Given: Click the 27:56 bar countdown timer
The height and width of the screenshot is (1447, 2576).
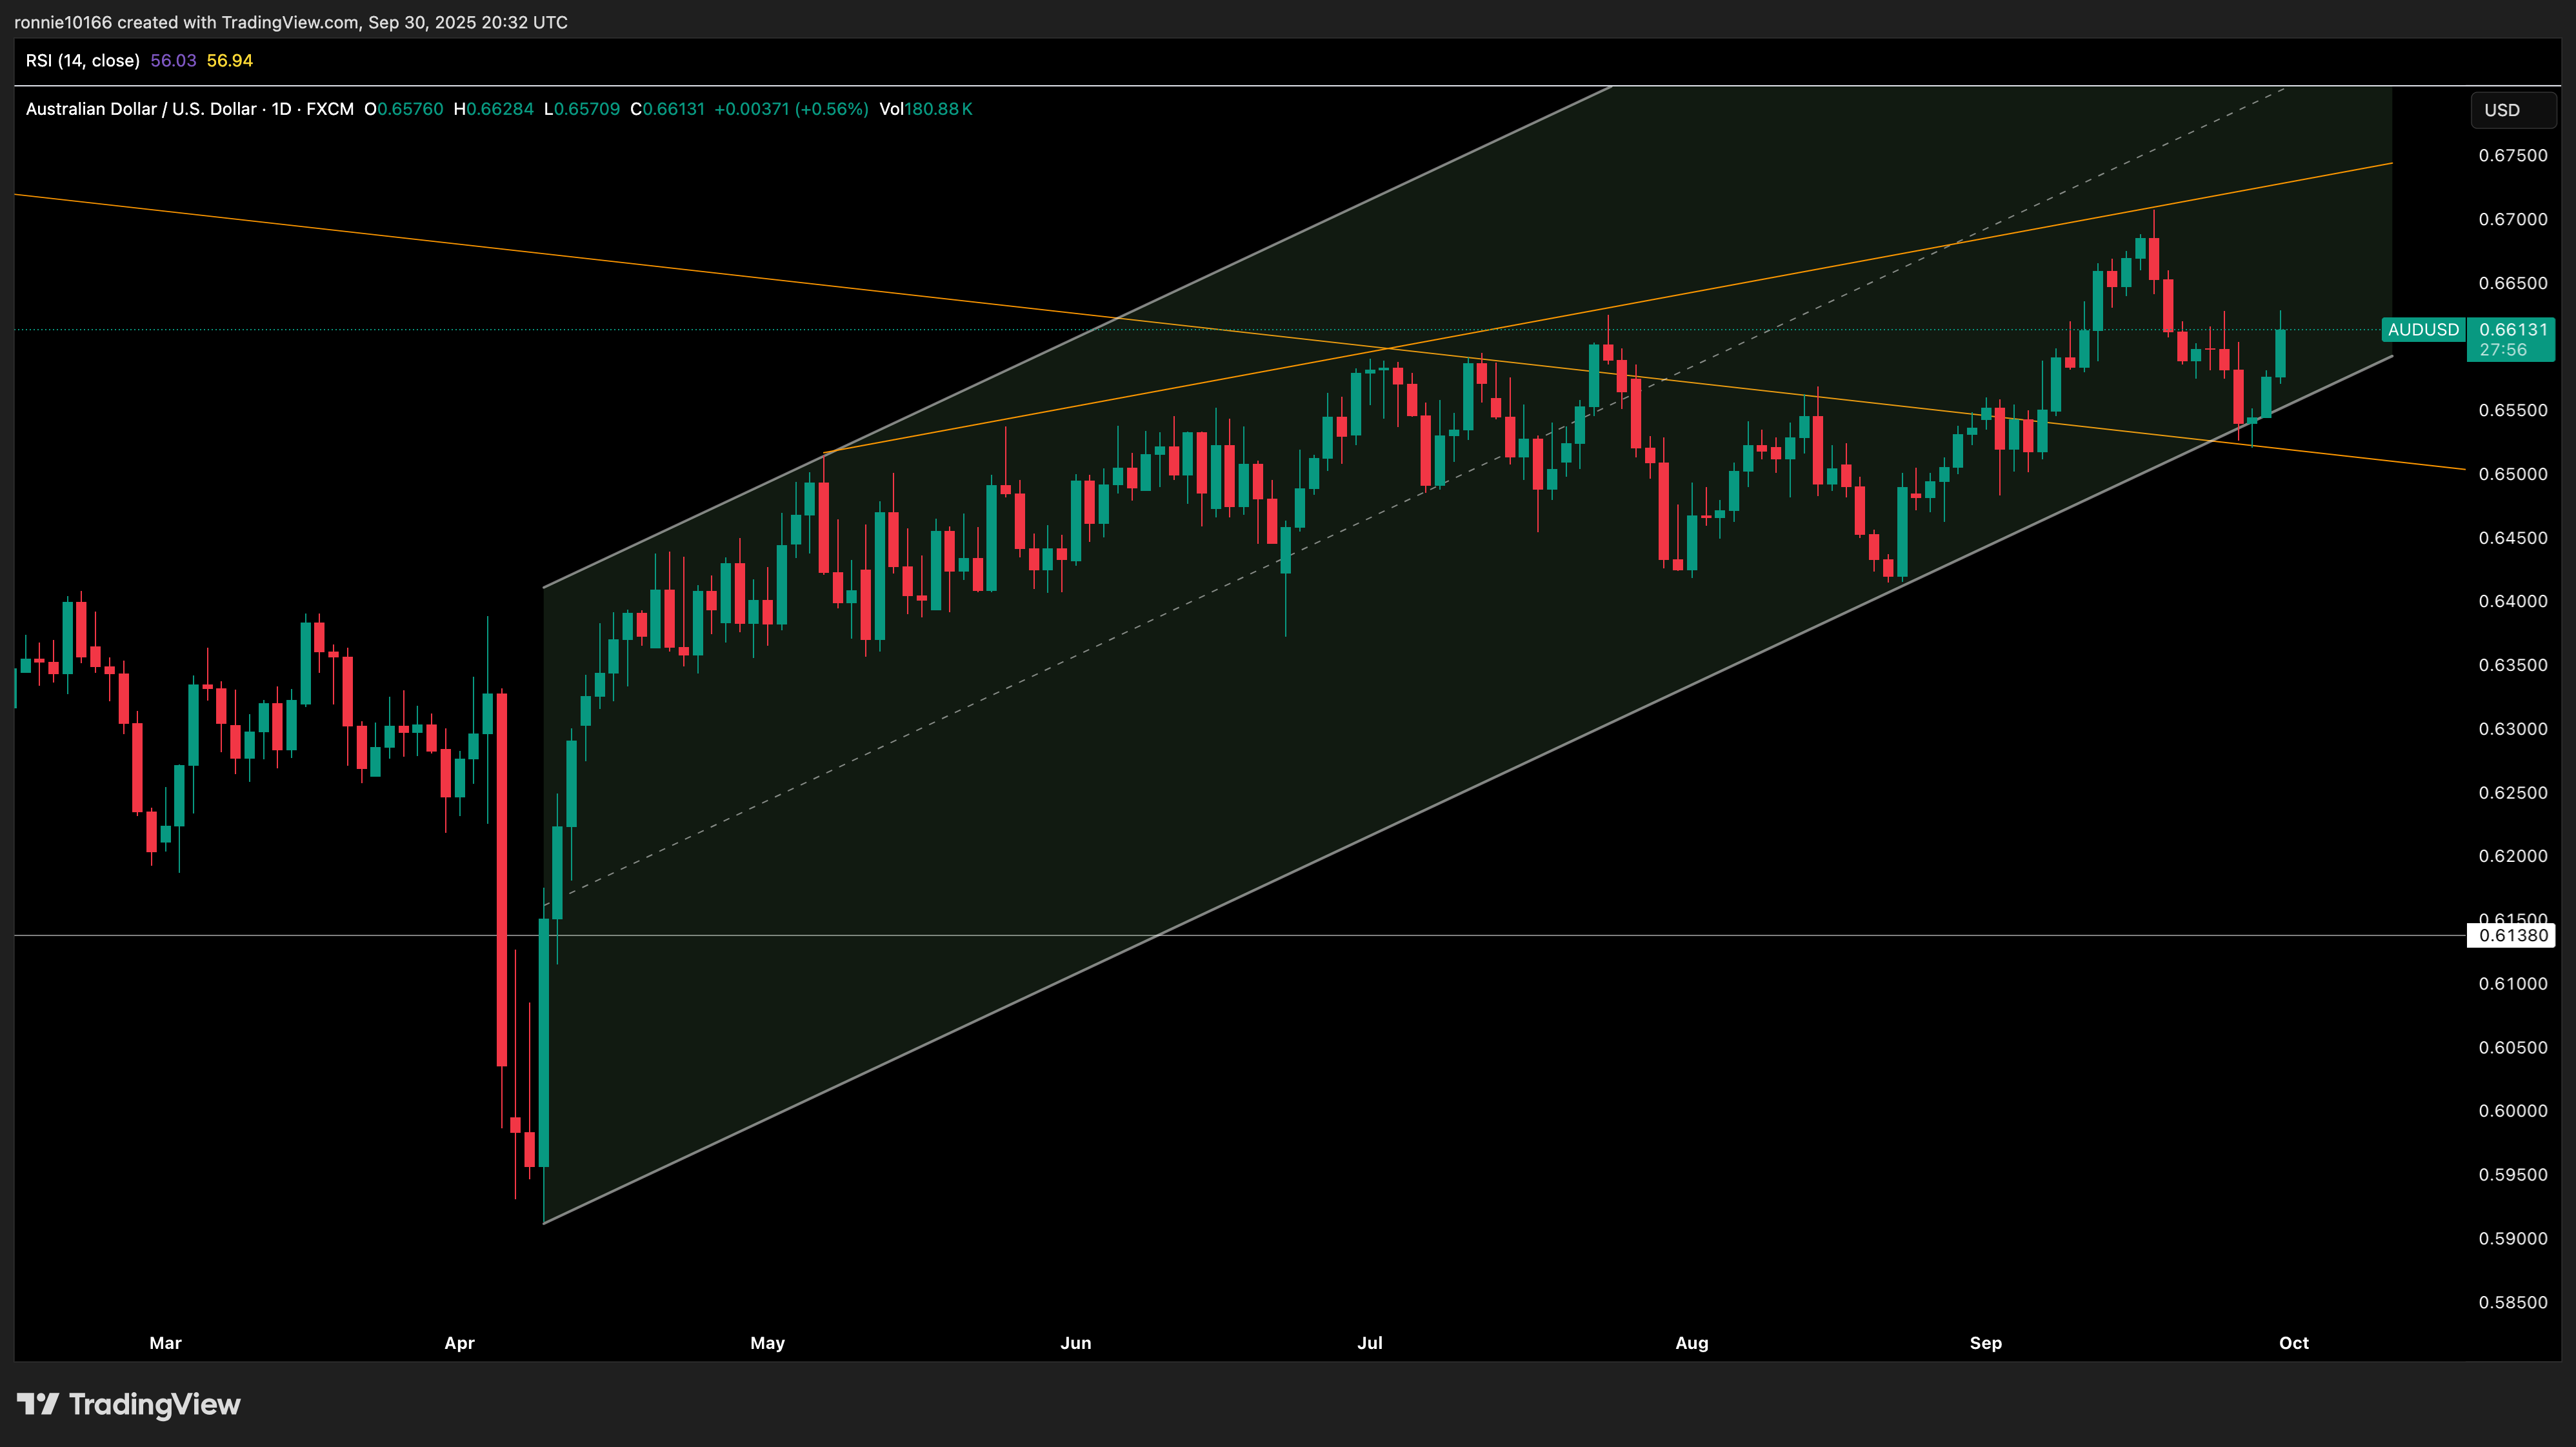Looking at the screenshot, I should [2503, 350].
